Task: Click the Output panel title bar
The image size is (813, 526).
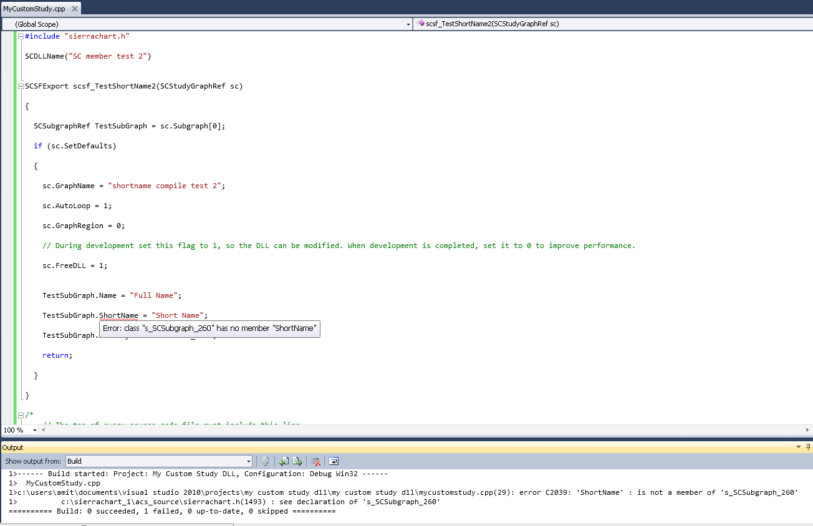Action: [x=374, y=447]
